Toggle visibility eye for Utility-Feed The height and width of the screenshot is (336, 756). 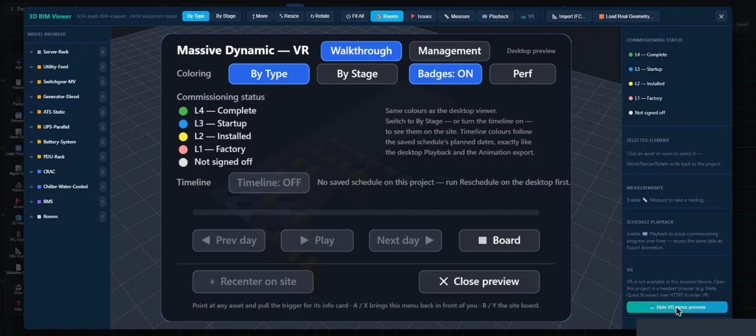[x=31, y=67]
